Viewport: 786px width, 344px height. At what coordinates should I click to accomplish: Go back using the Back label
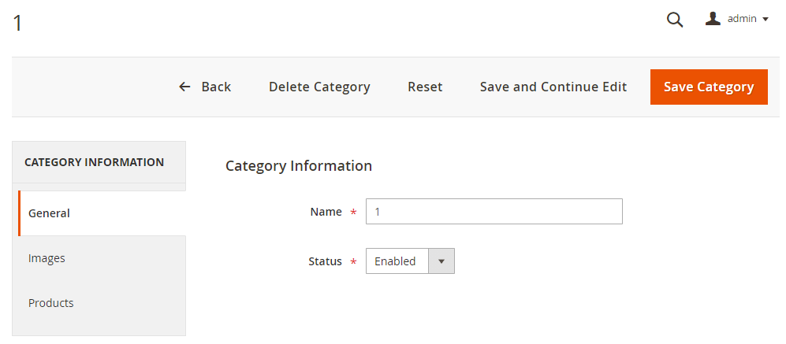coord(216,87)
